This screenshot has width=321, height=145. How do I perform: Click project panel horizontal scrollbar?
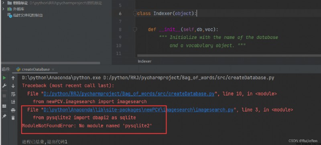click(x=51, y=63)
